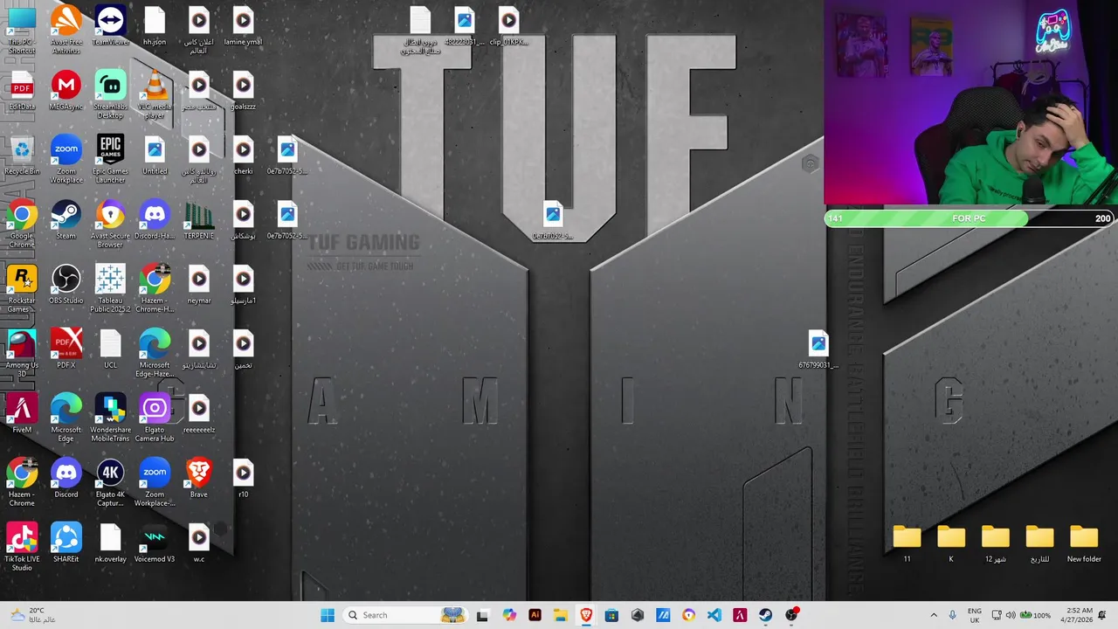This screenshot has width=1118, height=629.
Task: Select the FiveM desktop shortcut
Action: 22,414
